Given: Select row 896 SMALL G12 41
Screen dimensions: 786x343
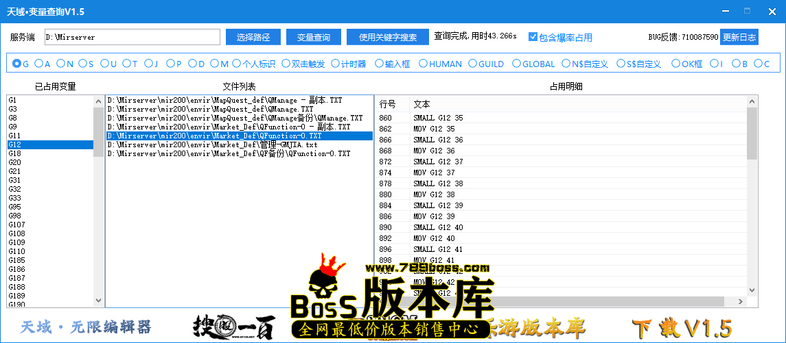Looking at the screenshot, I should coord(561,249).
